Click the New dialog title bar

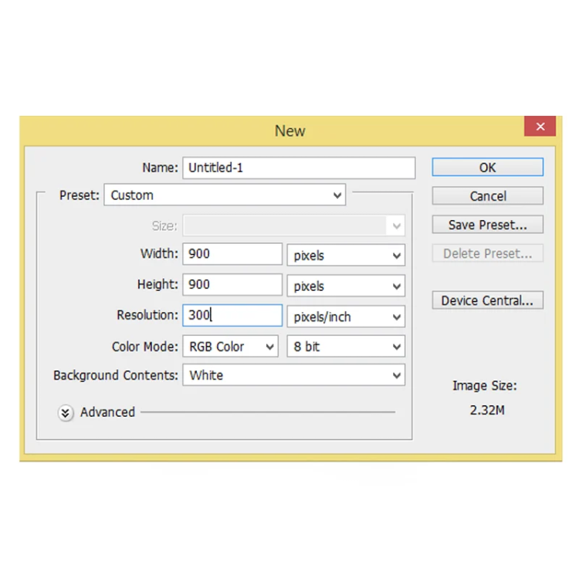[x=289, y=130]
